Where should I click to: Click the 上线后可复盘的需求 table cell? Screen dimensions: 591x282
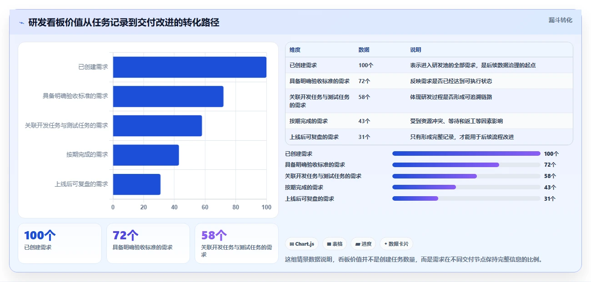point(314,137)
